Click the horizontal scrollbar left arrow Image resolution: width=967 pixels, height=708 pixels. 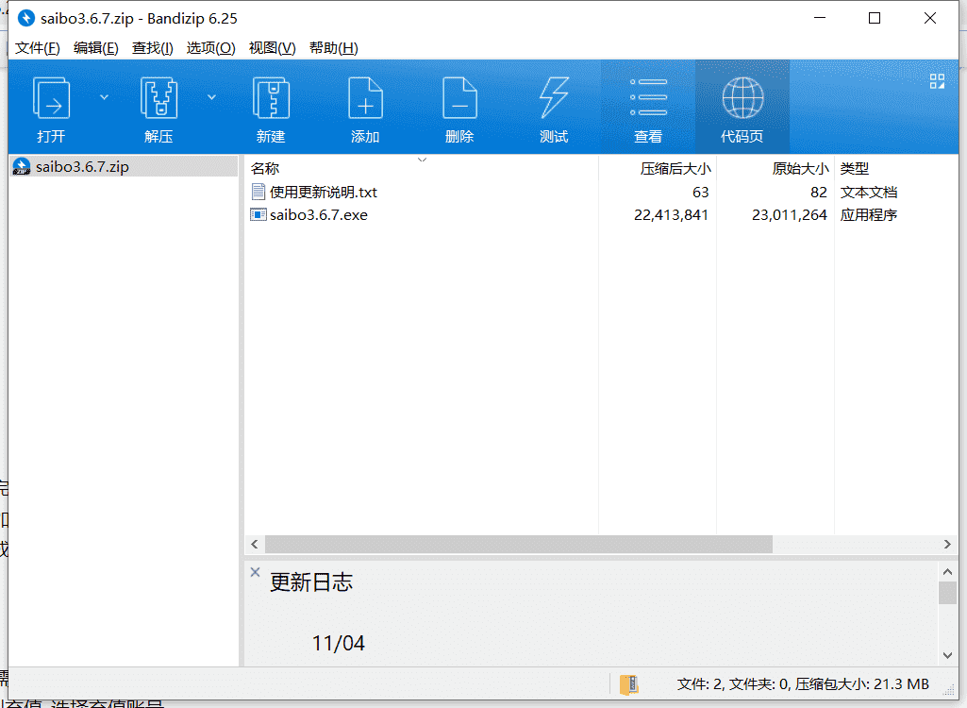(254, 544)
